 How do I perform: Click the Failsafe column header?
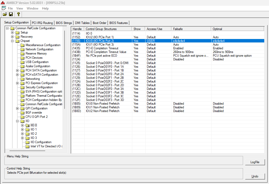191,29
